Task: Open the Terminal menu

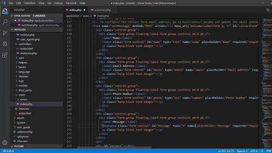Action: point(71,3)
